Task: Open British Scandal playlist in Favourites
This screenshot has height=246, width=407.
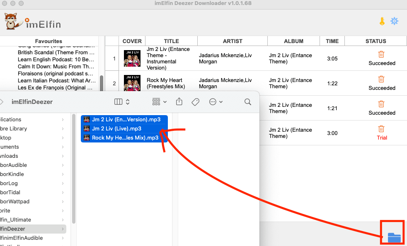Action: (56, 53)
